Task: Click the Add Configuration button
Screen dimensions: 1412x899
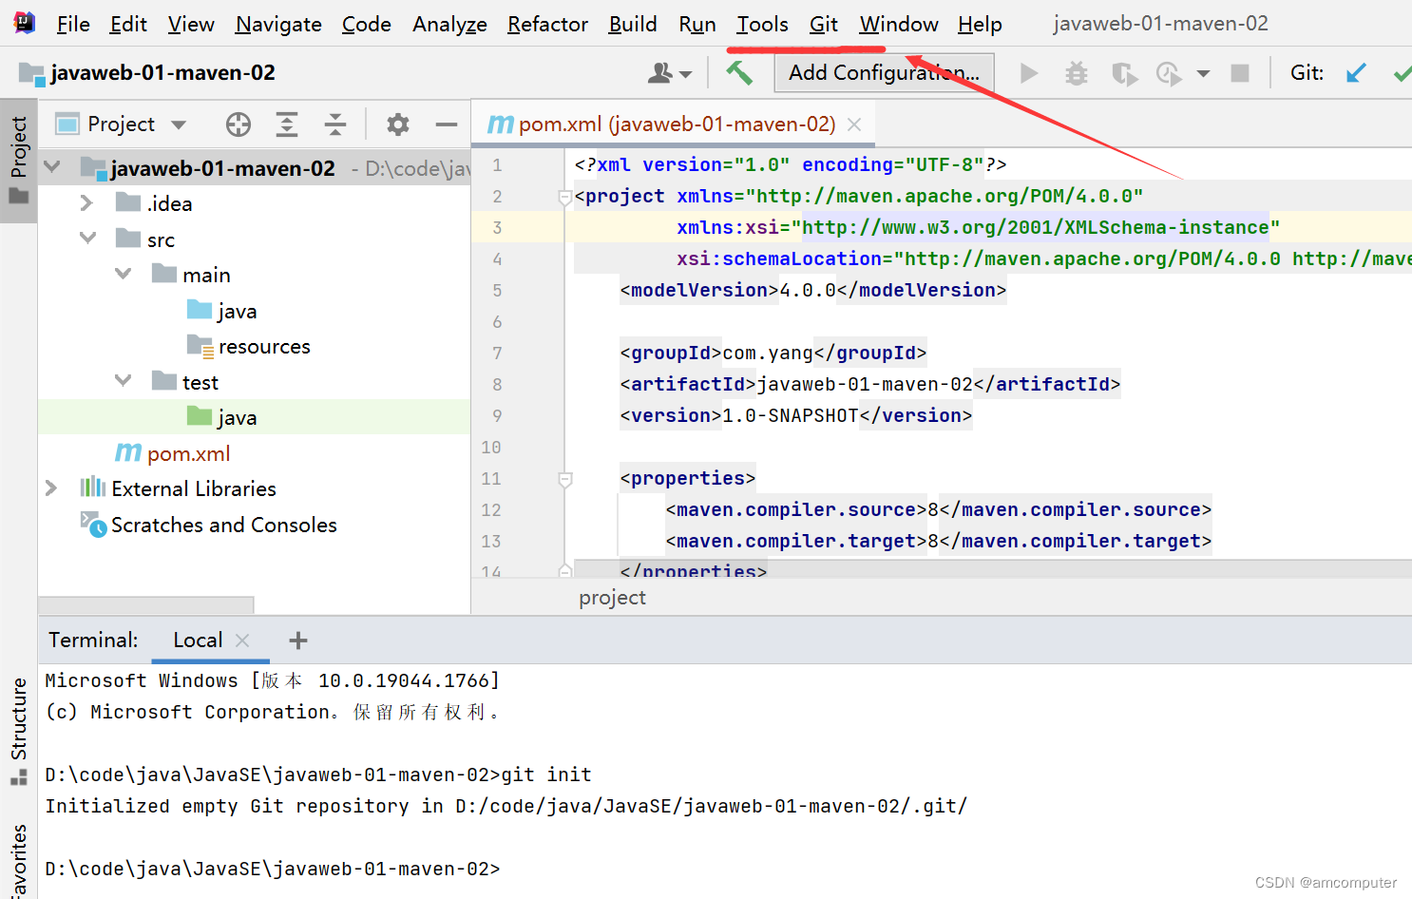Action: (884, 73)
